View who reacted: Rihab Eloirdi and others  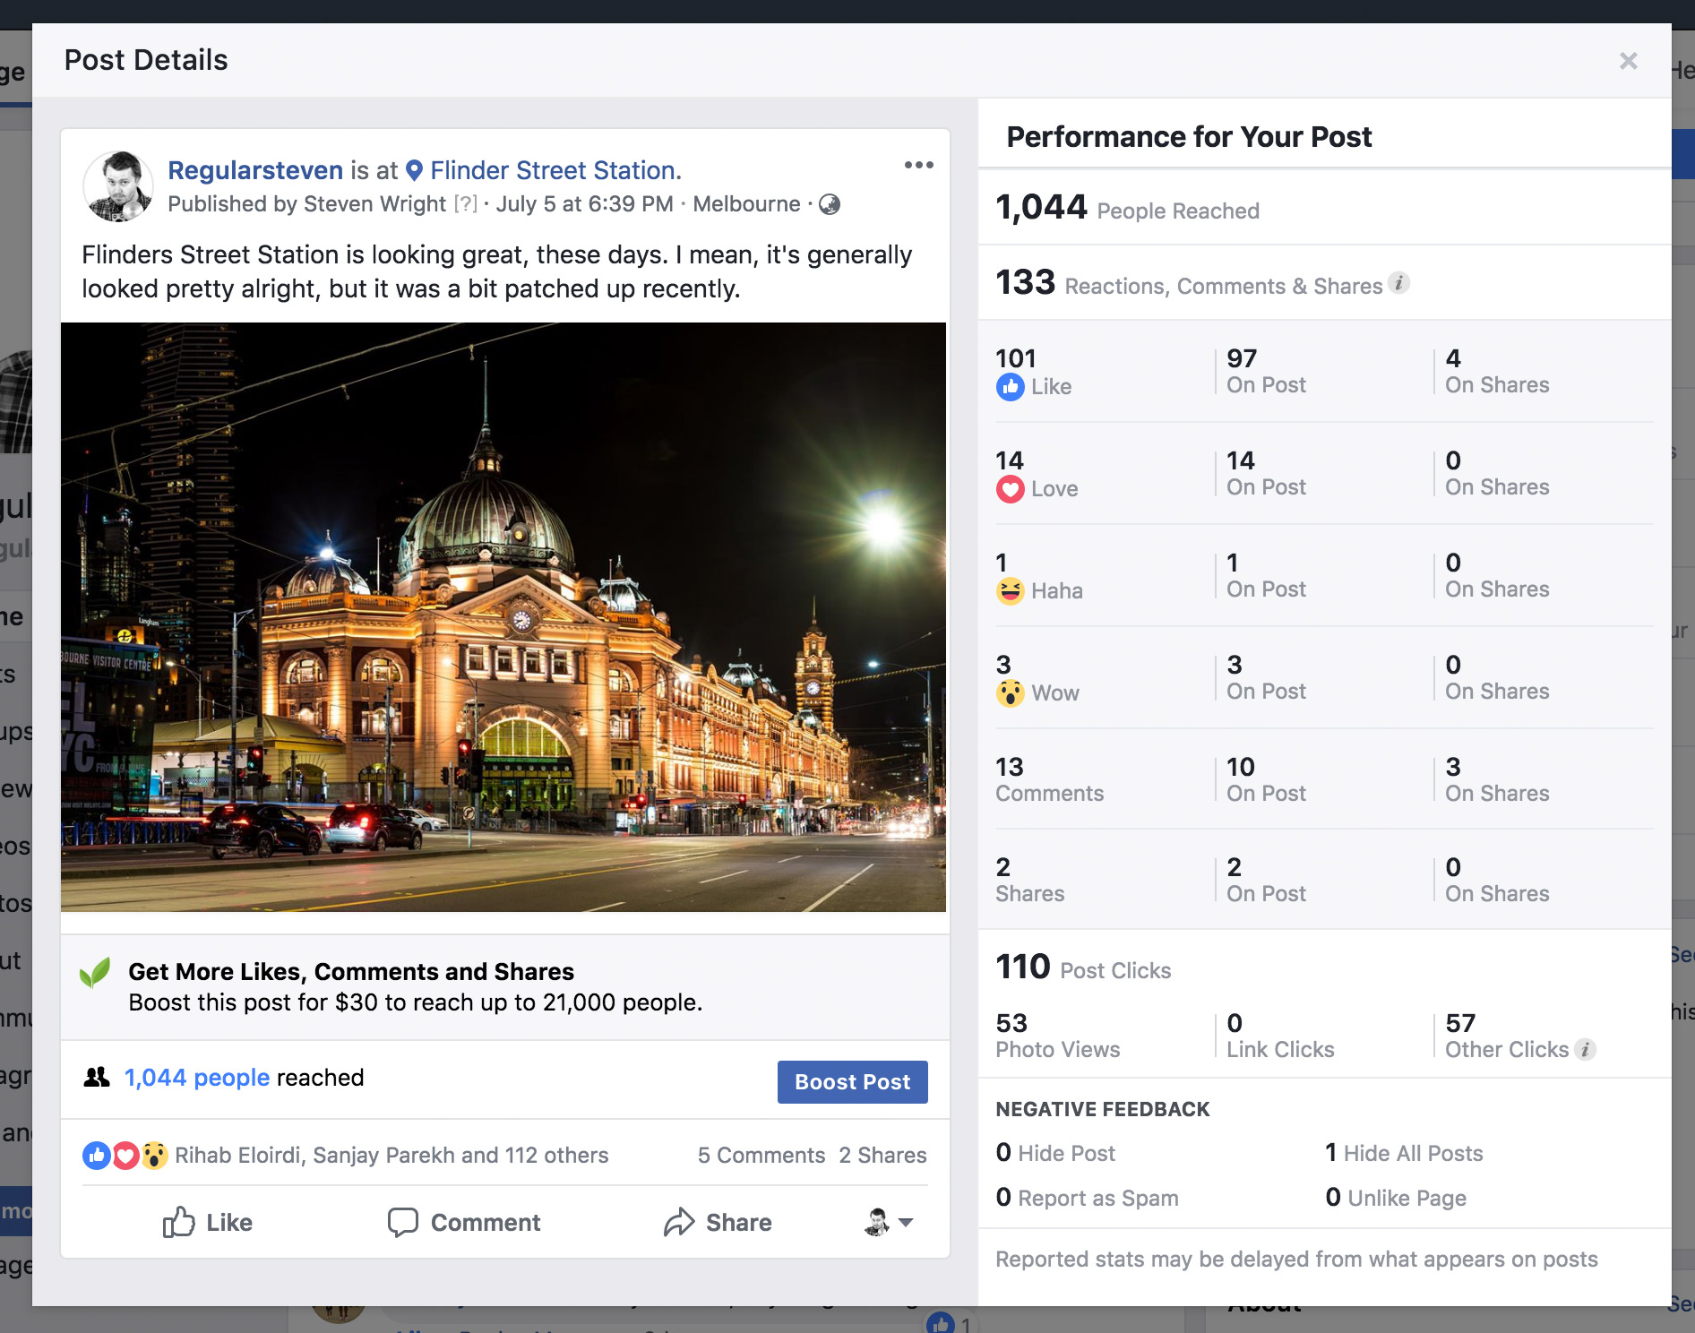pyautogui.click(x=391, y=1156)
